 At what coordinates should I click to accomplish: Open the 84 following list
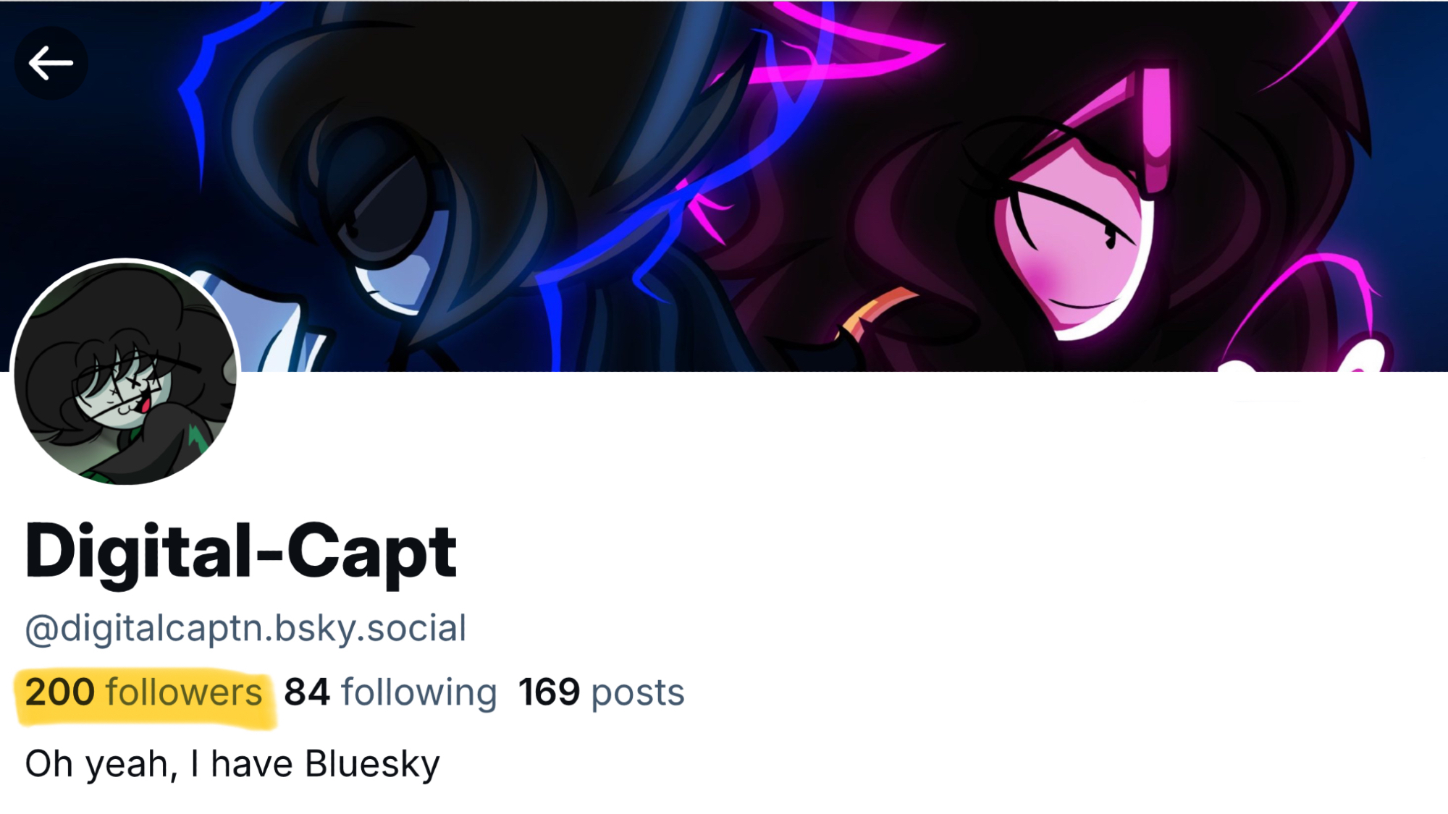click(x=391, y=692)
